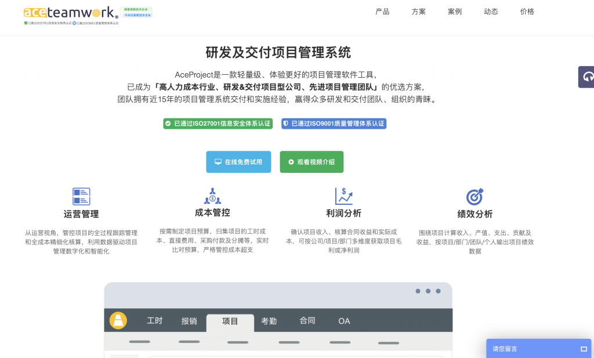Click the 研发及交付项目管理系统 title

(278, 52)
